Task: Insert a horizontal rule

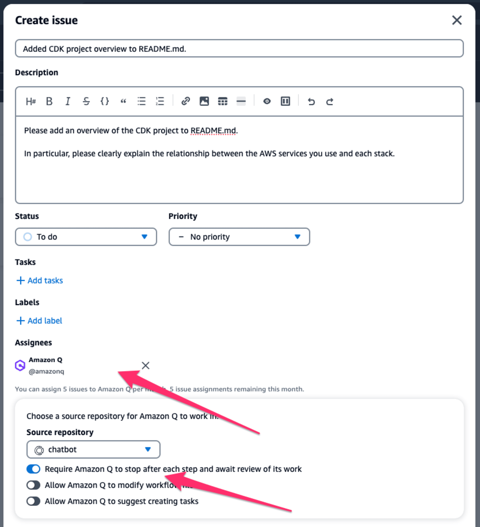Action: 241,101
